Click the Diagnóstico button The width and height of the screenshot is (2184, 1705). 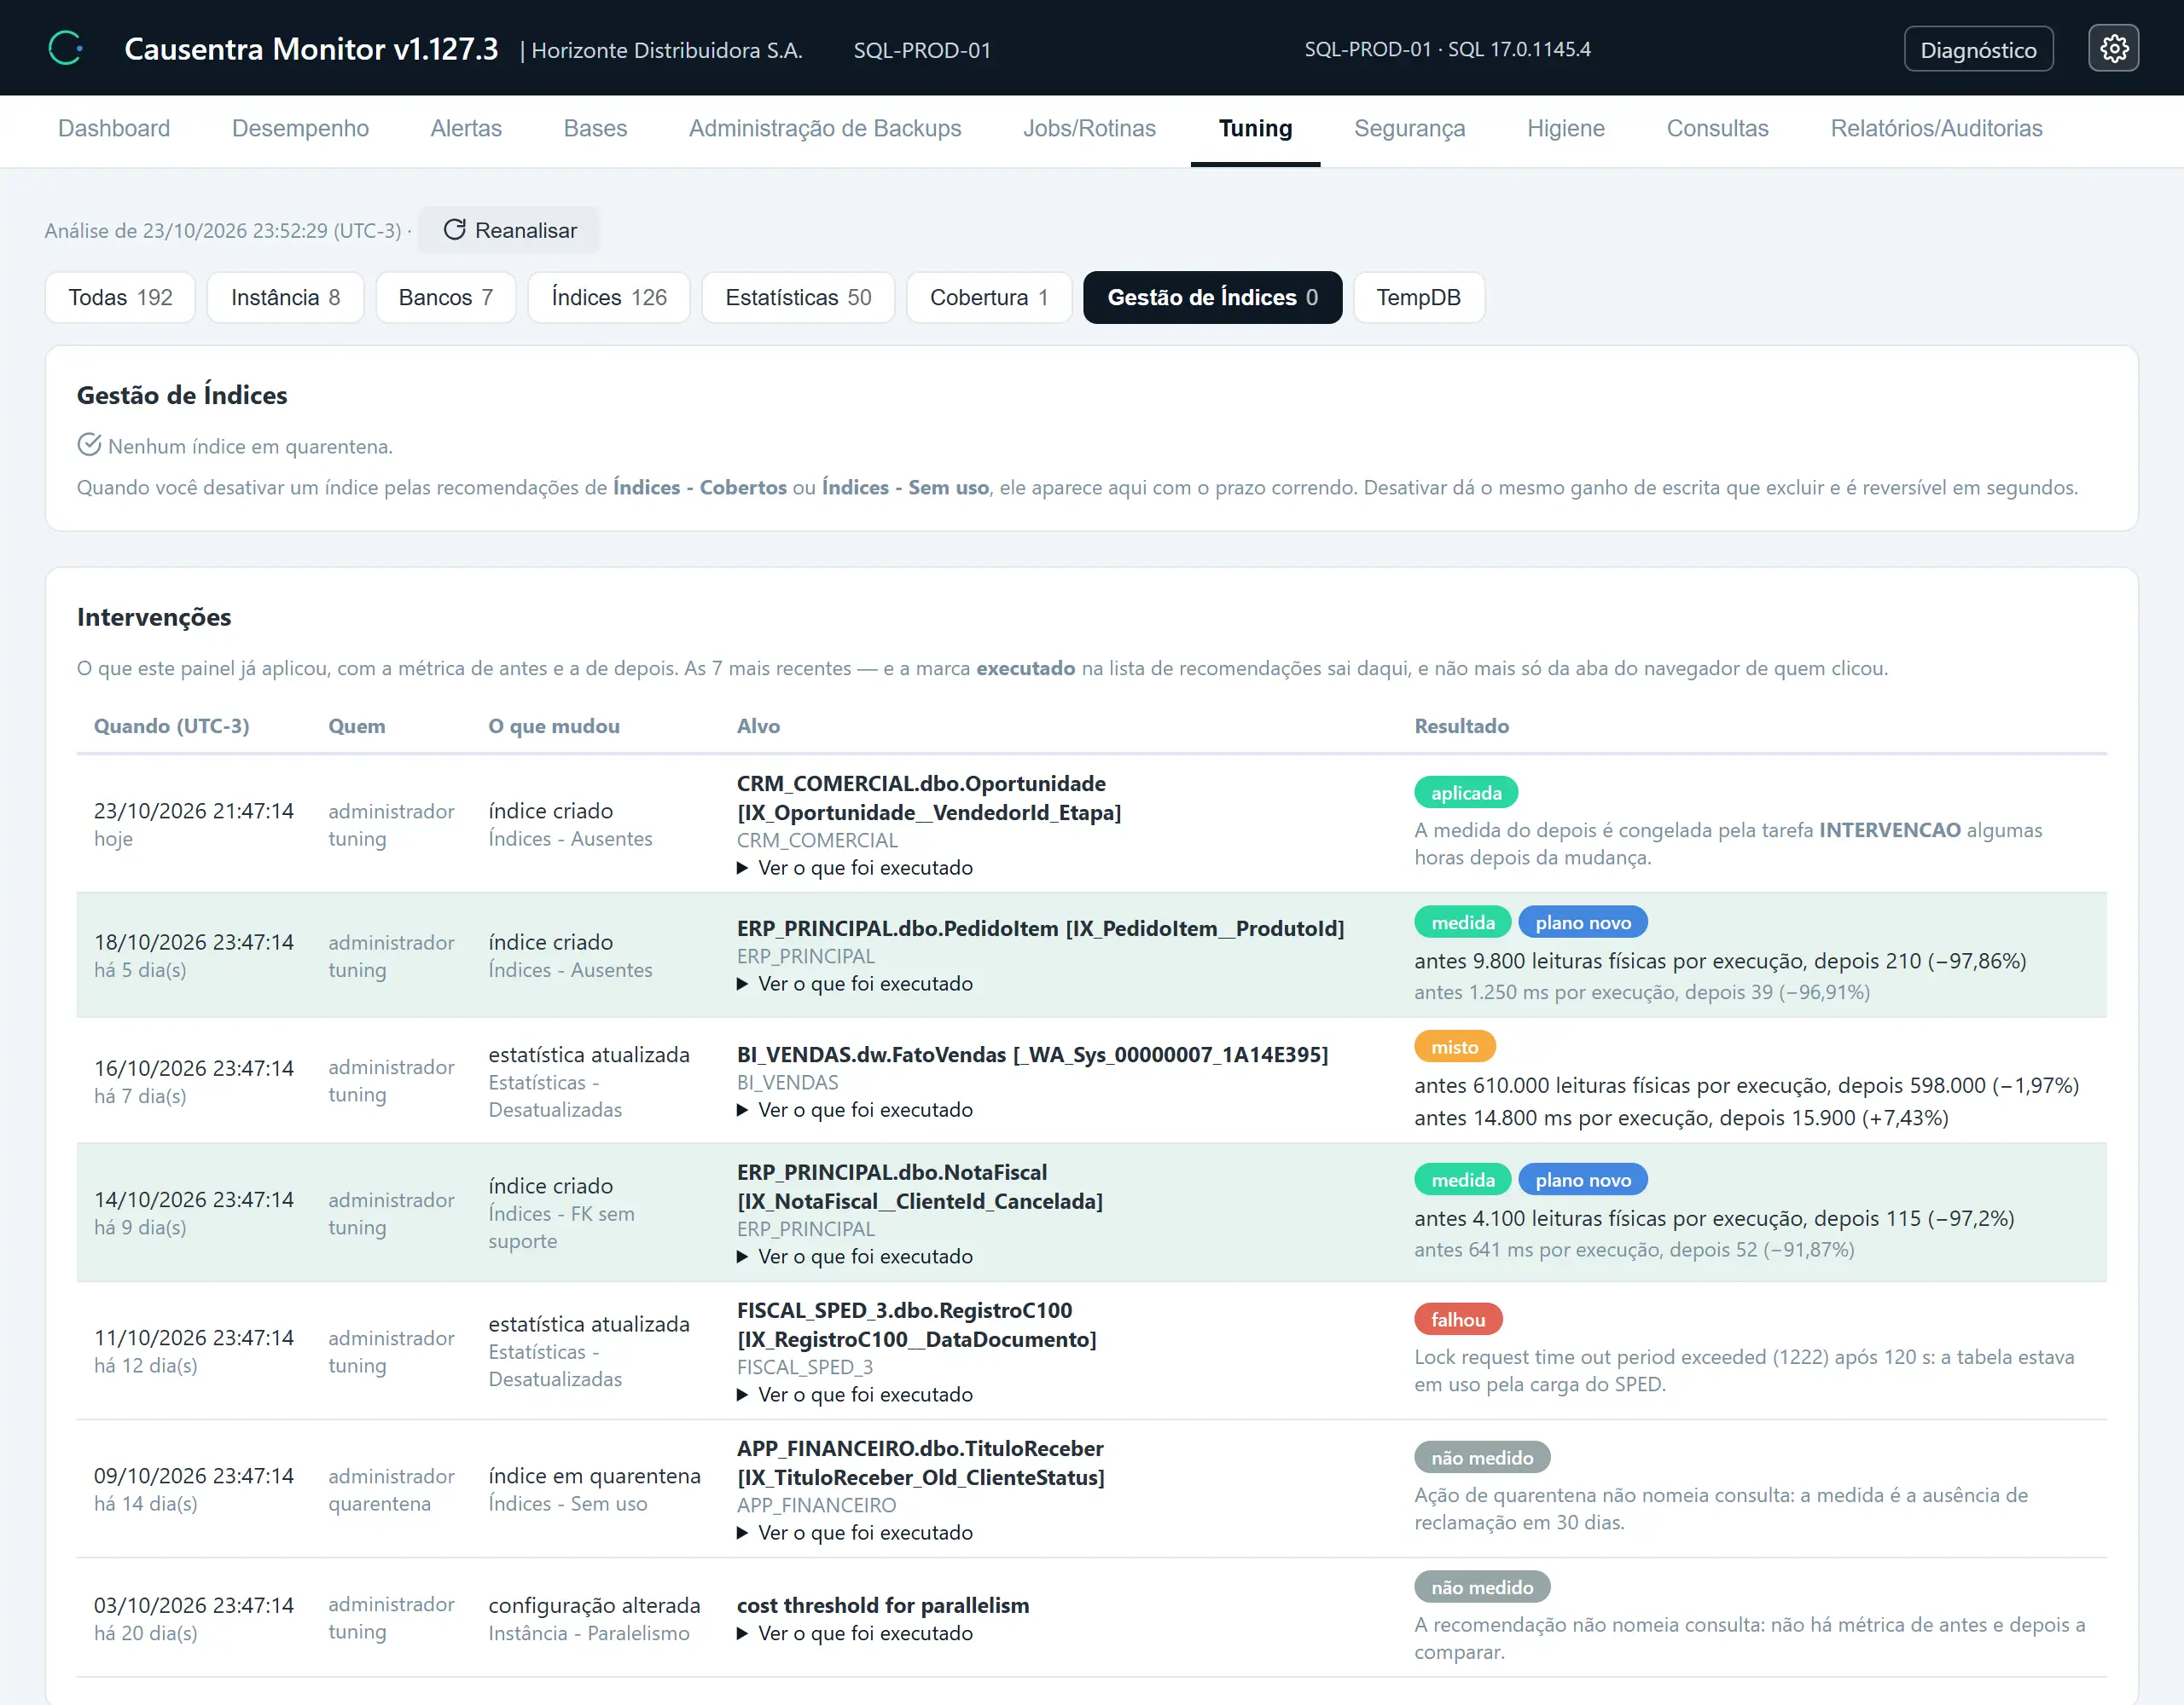(1978, 49)
